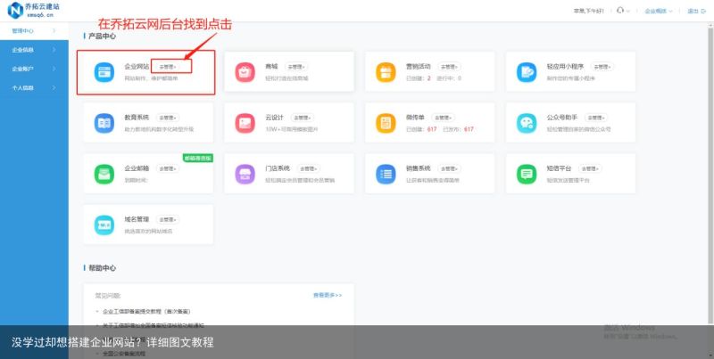Open the 微传单 orange flyer icon
714x359 pixels.
386,123
